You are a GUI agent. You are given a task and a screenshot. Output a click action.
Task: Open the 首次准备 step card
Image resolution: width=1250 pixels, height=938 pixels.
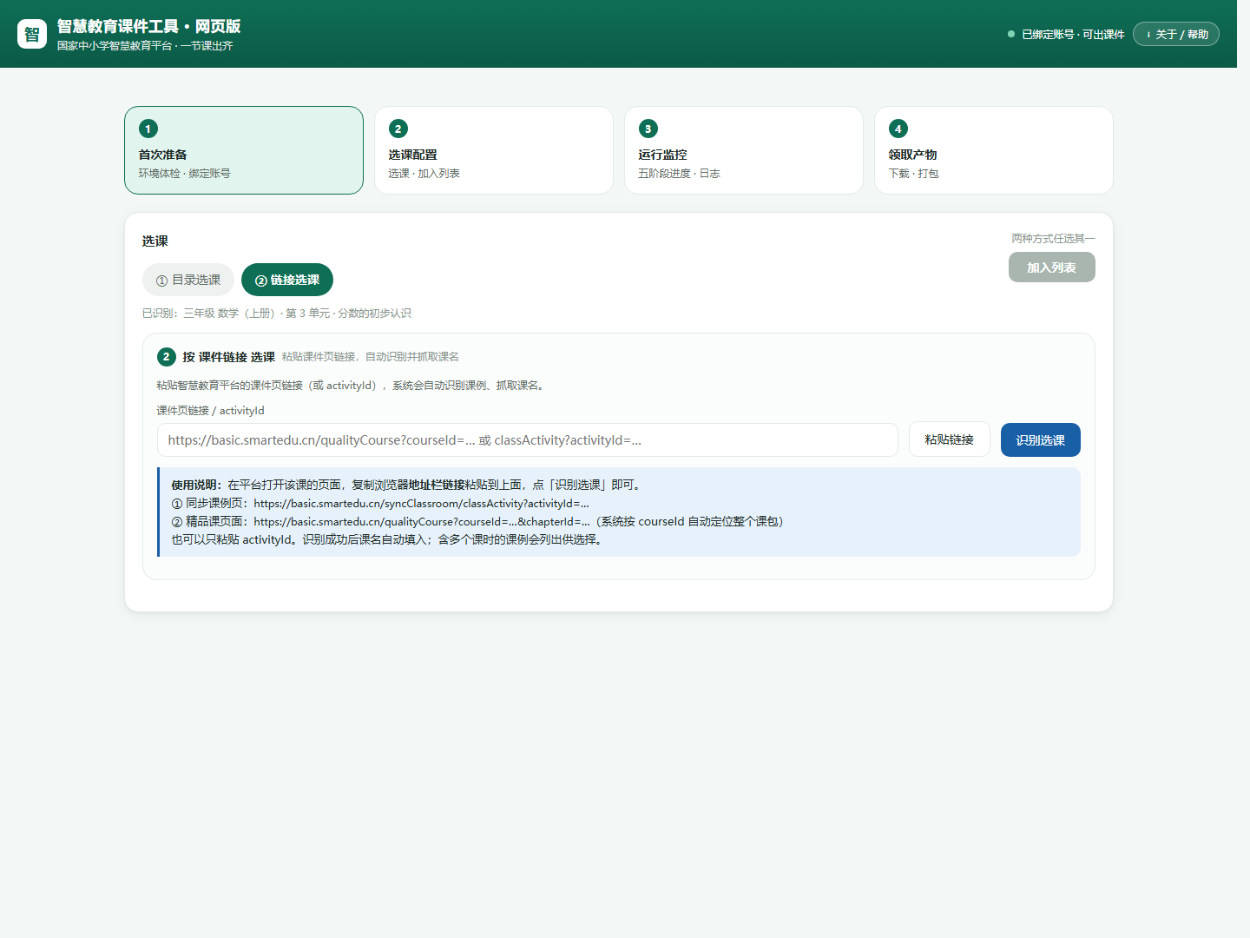point(244,150)
